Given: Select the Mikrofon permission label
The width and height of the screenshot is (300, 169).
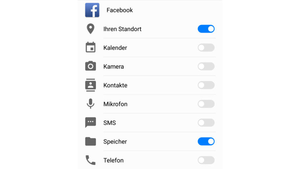Looking at the screenshot, I should (115, 104).
